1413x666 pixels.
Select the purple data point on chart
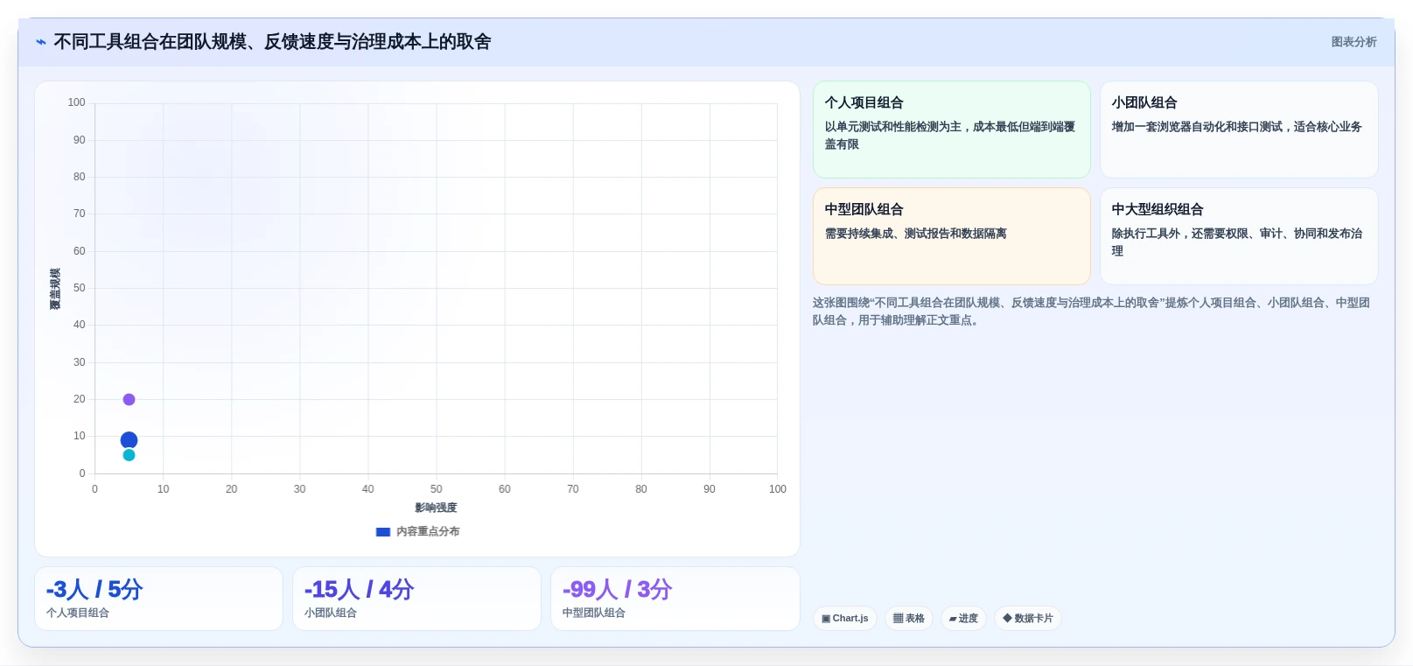tap(129, 399)
